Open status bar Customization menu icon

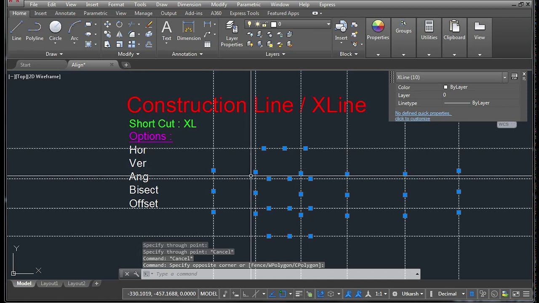coord(526,294)
